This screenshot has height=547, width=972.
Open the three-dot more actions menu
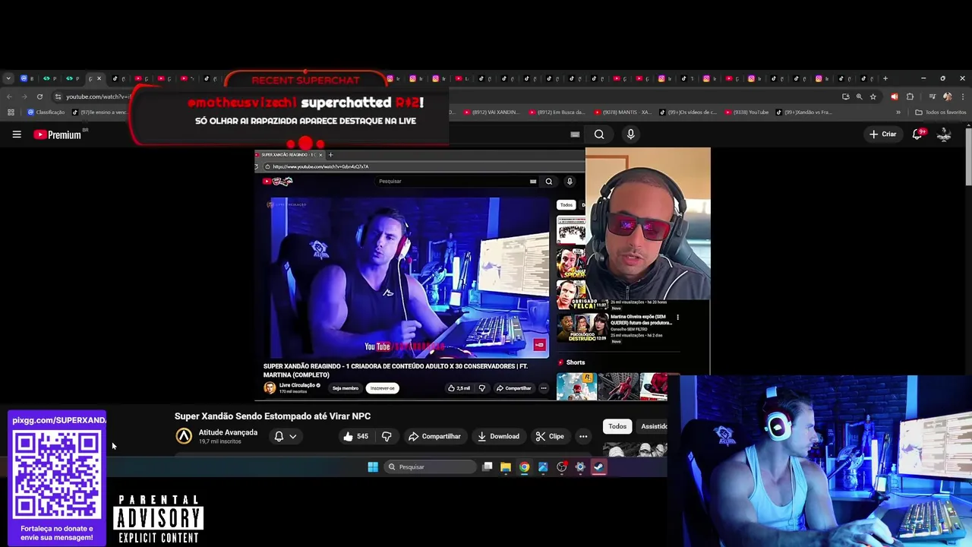click(583, 436)
